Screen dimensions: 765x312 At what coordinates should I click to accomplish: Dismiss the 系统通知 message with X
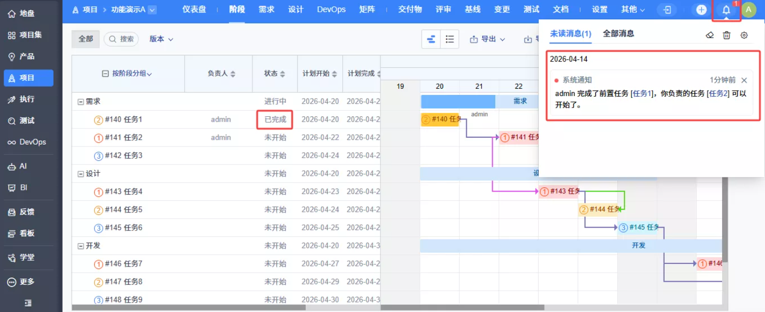coord(744,80)
